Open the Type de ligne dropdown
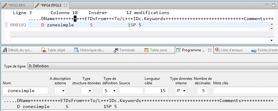The image size is (278, 111). 153,66
